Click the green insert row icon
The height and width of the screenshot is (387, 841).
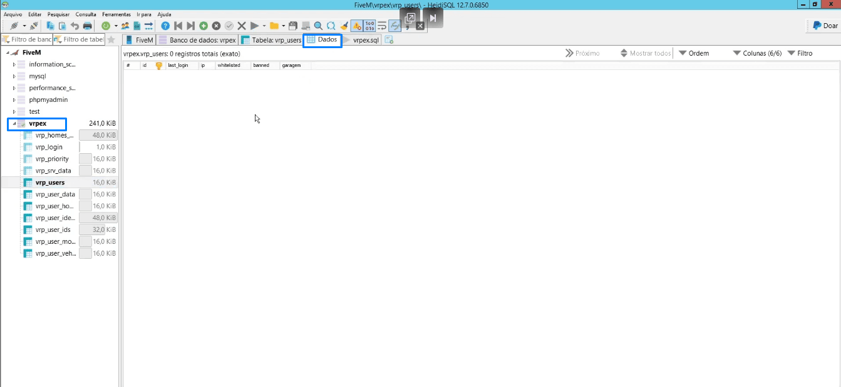(x=204, y=26)
